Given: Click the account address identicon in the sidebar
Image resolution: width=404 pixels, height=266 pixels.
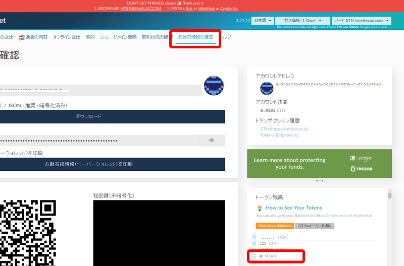Looking at the screenshot, I should [x=267, y=88].
